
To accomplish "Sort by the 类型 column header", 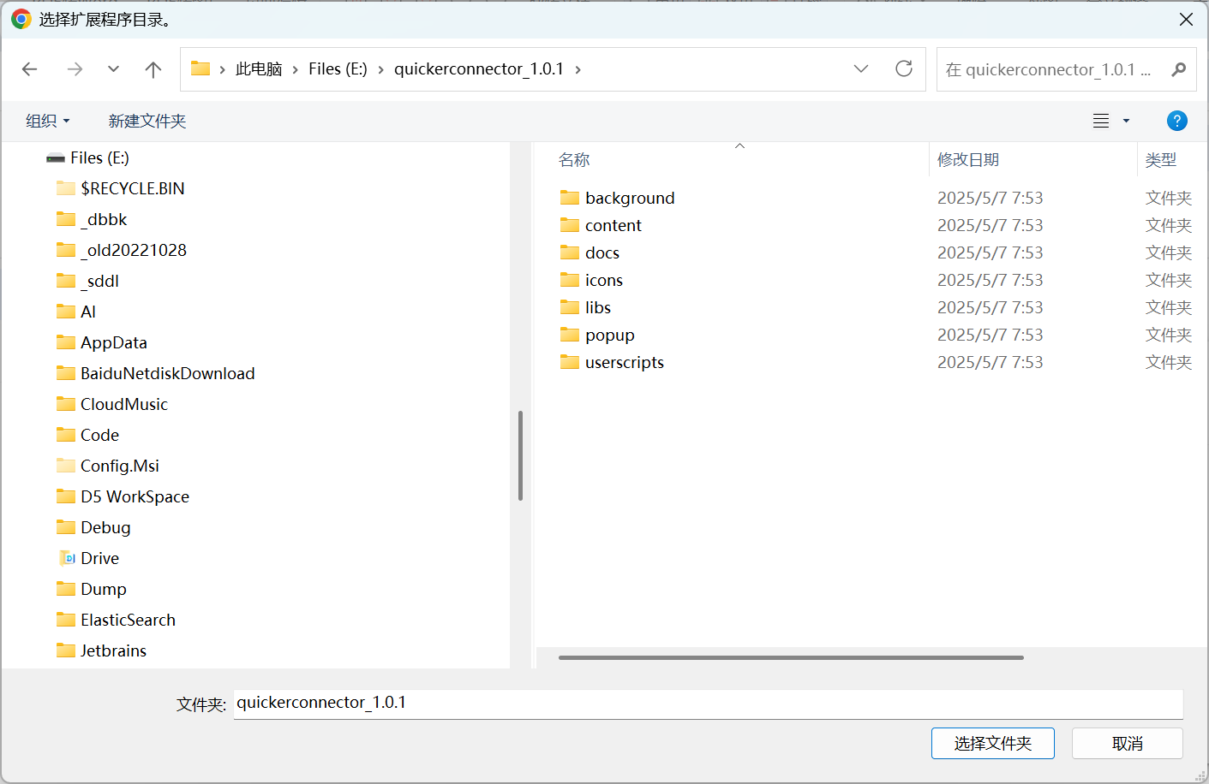I will tap(1161, 160).
